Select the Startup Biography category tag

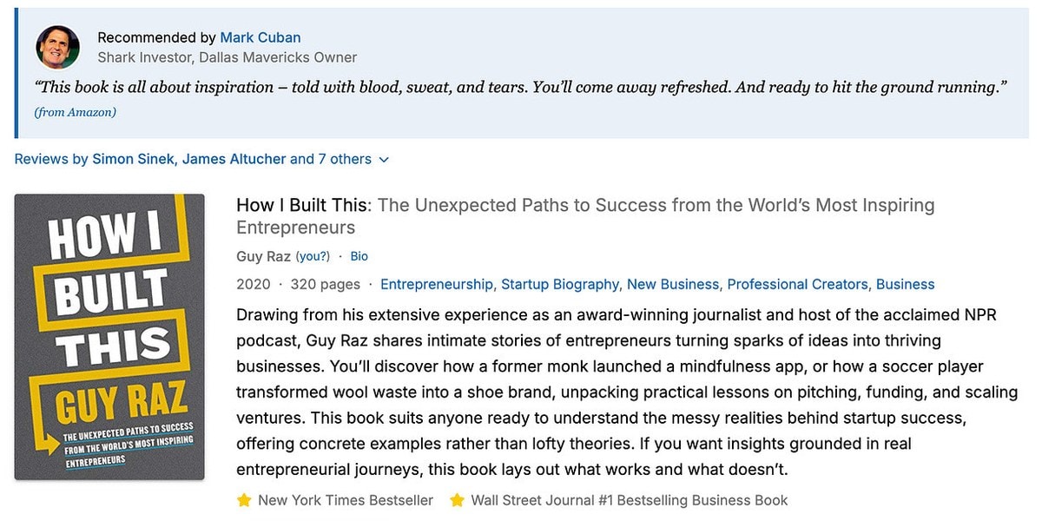(x=560, y=284)
